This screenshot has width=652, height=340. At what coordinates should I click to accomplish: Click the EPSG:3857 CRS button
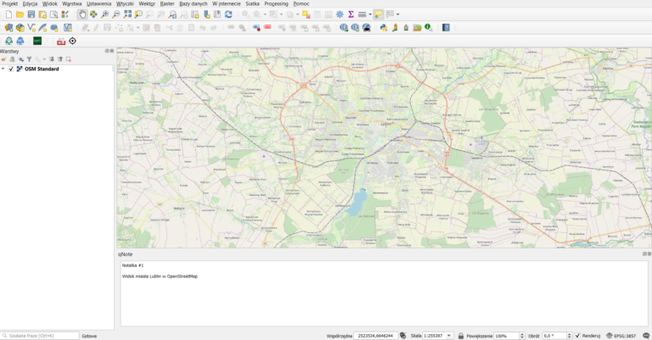click(x=621, y=336)
